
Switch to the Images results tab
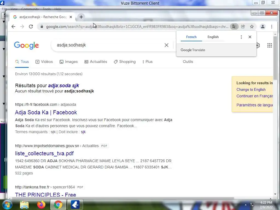tap(69, 62)
